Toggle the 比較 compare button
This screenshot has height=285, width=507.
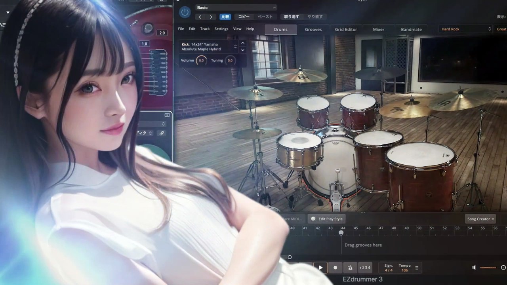pos(225,17)
